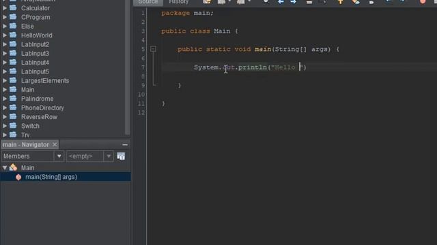Click the LabInput4 project folder icon
This screenshot has height=245, width=437.
pos(13,62)
